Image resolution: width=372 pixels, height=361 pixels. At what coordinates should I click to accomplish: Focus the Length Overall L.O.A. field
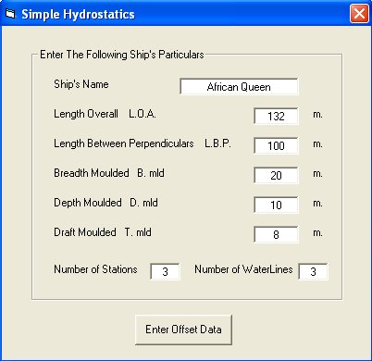click(x=276, y=116)
